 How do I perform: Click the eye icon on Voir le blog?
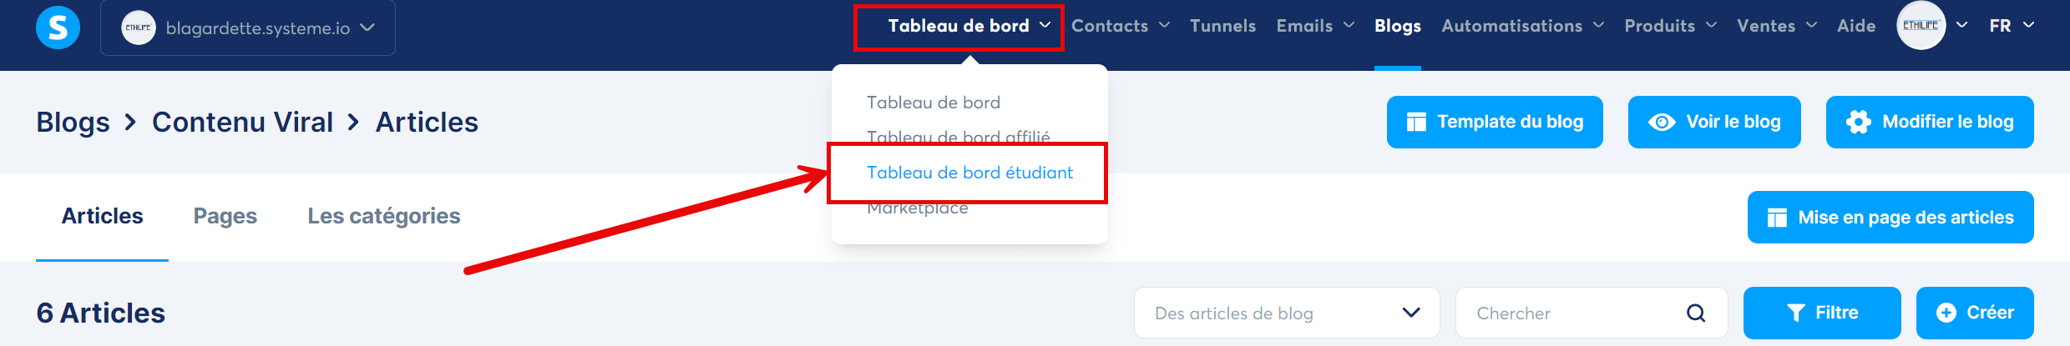[1661, 123]
